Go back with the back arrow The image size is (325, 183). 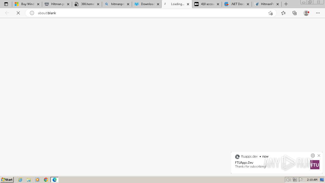click(x=7, y=13)
